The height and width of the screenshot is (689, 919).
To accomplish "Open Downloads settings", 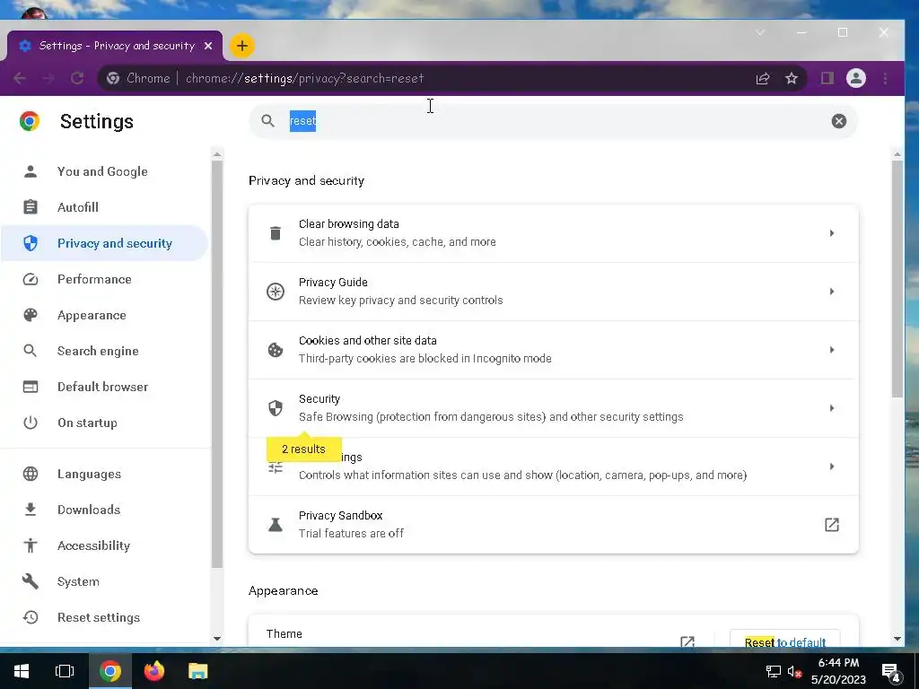I will pyautogui.click(x=104, y=510).
